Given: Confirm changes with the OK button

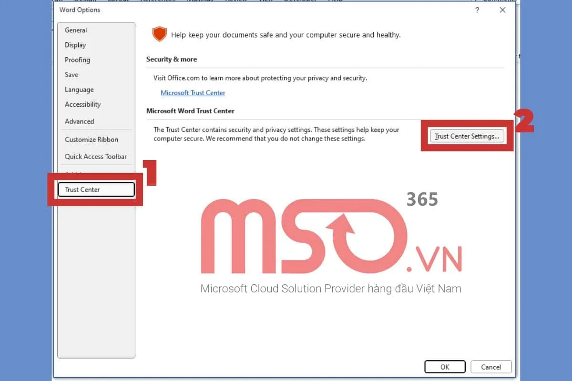Looking at the screenshot, I should [x=445, y=367].
